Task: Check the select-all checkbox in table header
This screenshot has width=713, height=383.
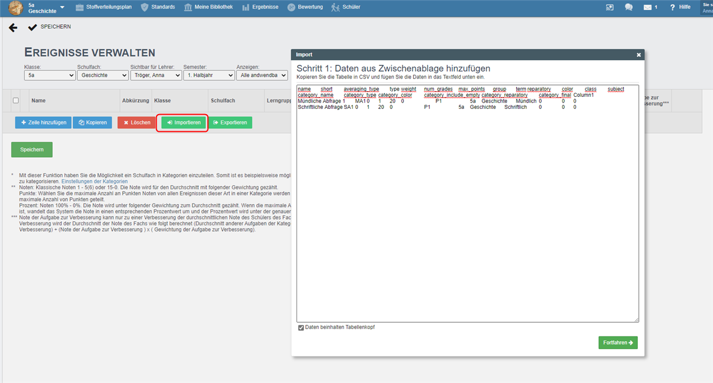Action: point(16,100)
